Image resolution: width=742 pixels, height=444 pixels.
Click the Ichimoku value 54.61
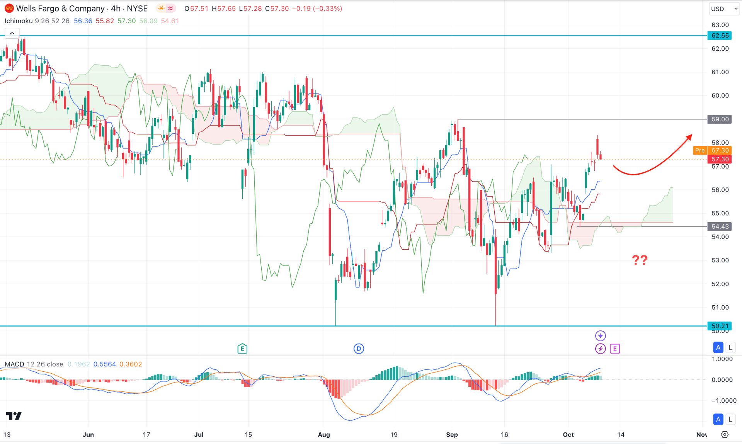click(x=170, y=21)
